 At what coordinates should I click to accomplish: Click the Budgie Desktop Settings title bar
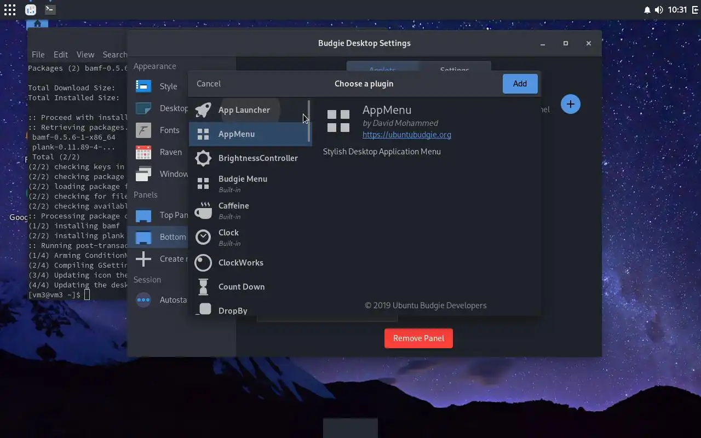coord(364,43)
